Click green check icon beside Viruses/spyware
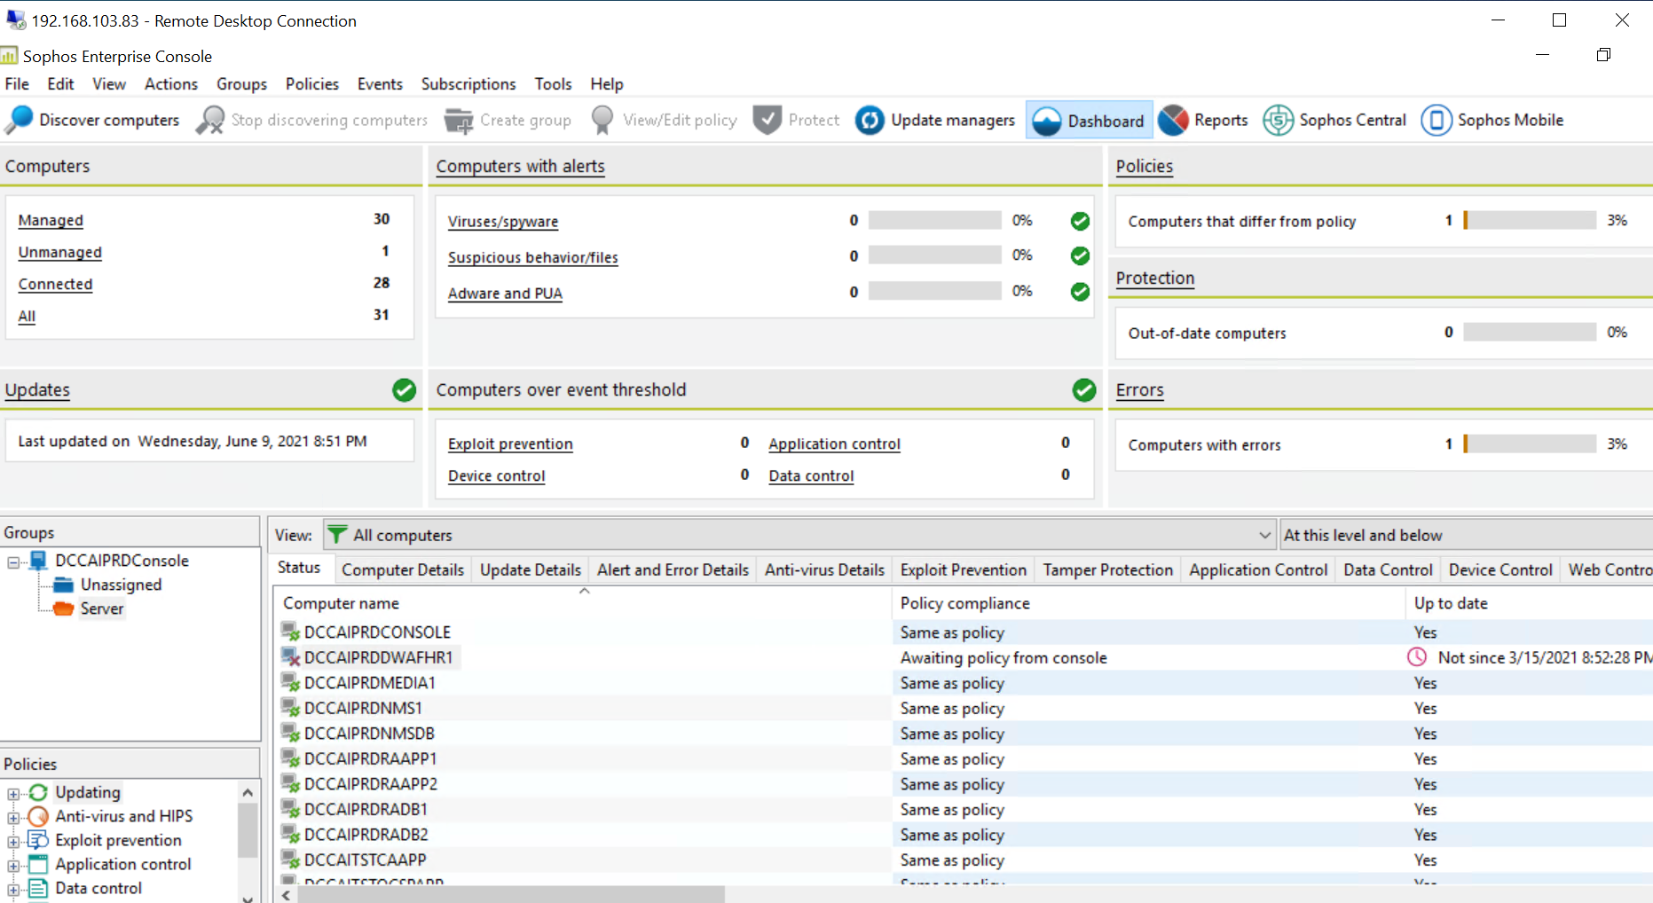This screenshot has height=903, width=1653. 1080,221
